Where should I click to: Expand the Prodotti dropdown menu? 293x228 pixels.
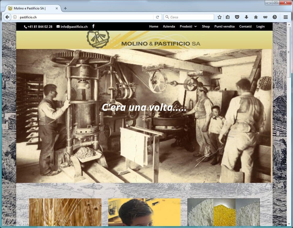click(188, 26)
